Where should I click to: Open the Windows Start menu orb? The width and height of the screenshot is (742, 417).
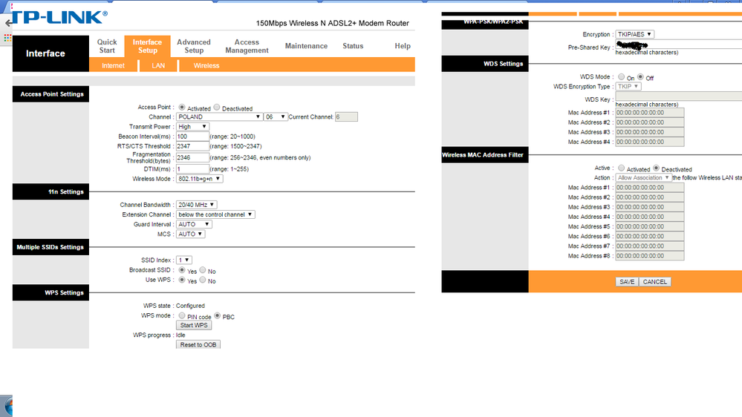tap(7, 406)
